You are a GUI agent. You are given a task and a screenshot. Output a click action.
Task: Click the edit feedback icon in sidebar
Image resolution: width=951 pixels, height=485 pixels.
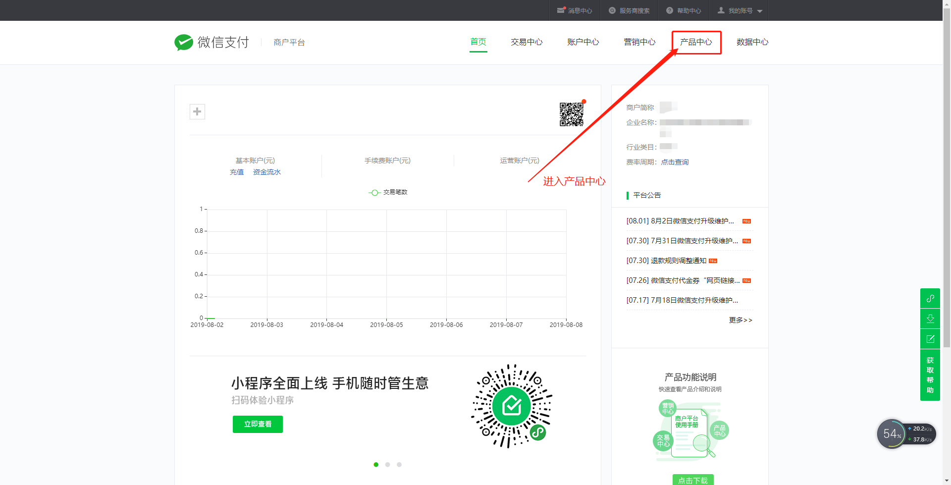point(930,339)
